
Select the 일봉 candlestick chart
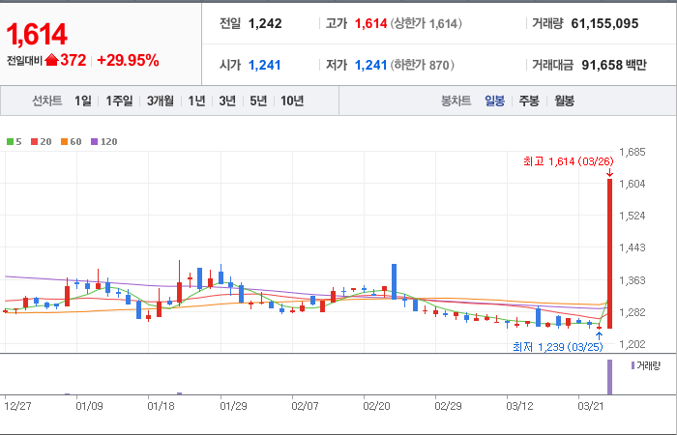coord(494,101)
